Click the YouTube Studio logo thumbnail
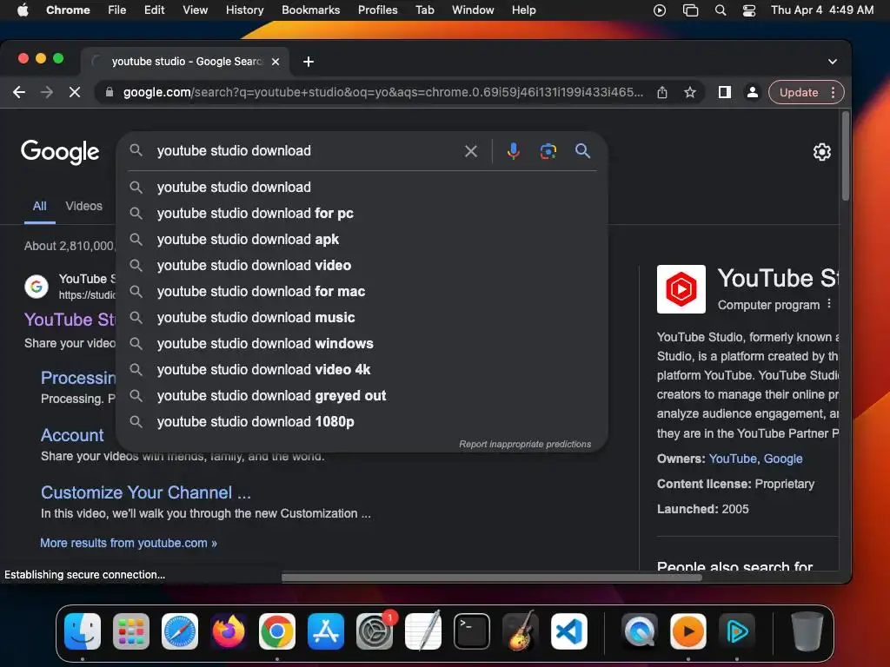Viewport: 890px width, 667px height. point(681,288)
